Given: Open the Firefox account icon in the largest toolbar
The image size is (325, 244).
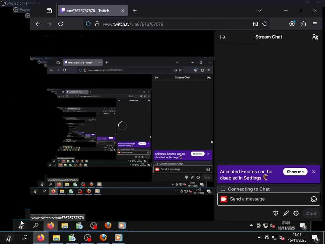Looking at the screenshot, I should click(292, 24).
